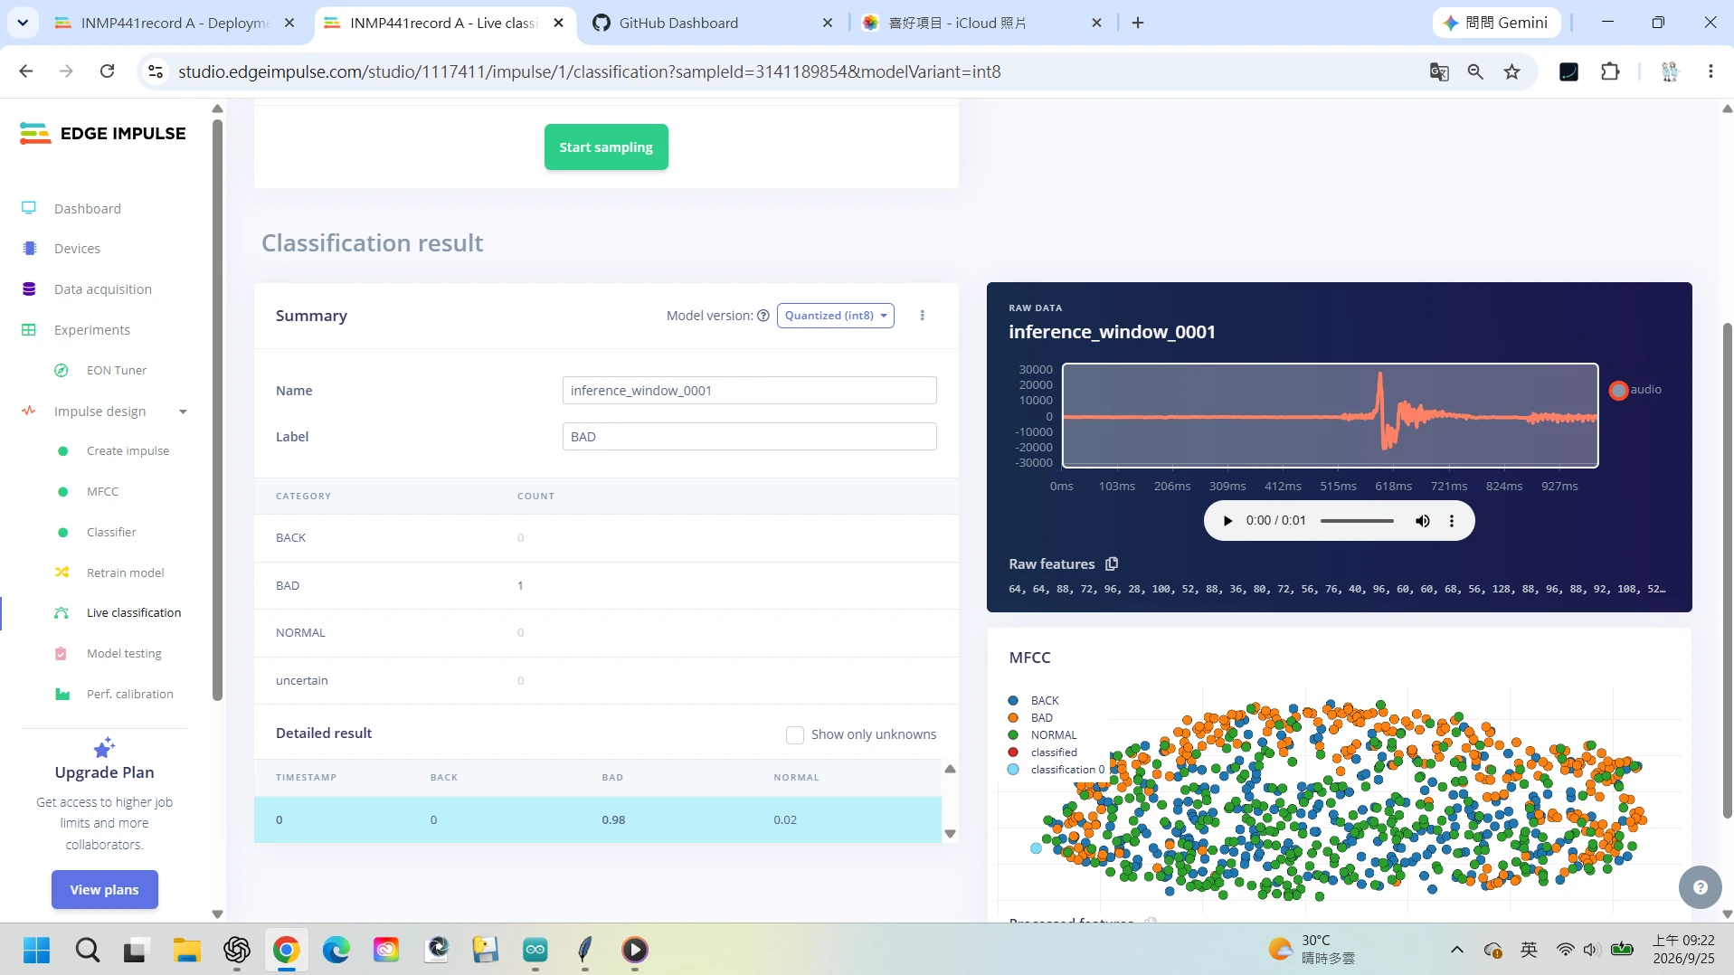1734x975 pixels.
Task: Copy raw features with the clipboard icon
Action: tap(1112, 563)
